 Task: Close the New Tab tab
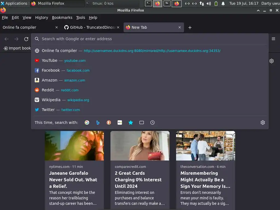tap(180, 27)
